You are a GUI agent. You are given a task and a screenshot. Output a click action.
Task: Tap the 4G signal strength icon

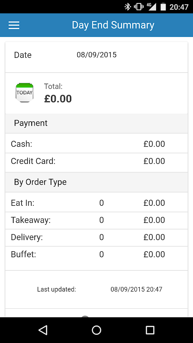(152, 7)
